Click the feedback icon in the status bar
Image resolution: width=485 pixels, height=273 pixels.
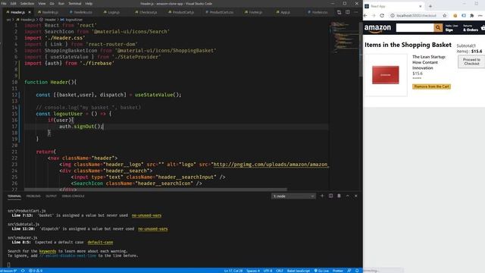click(x=349, y=271)
